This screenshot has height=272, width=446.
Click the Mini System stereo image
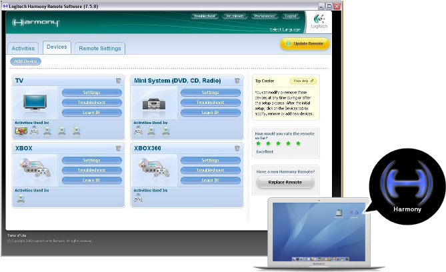pyautogui.click(x=154, y=103)
